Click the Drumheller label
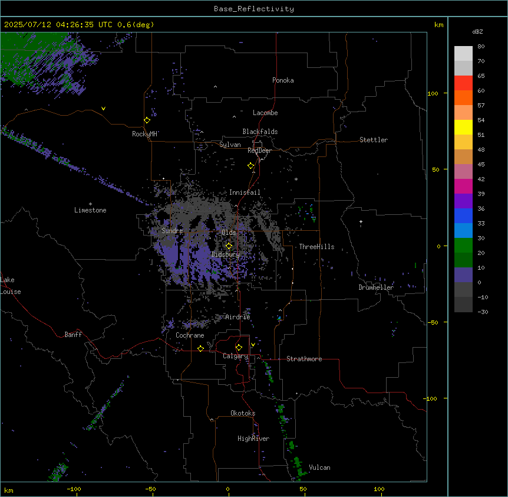 tap(376, 287)
